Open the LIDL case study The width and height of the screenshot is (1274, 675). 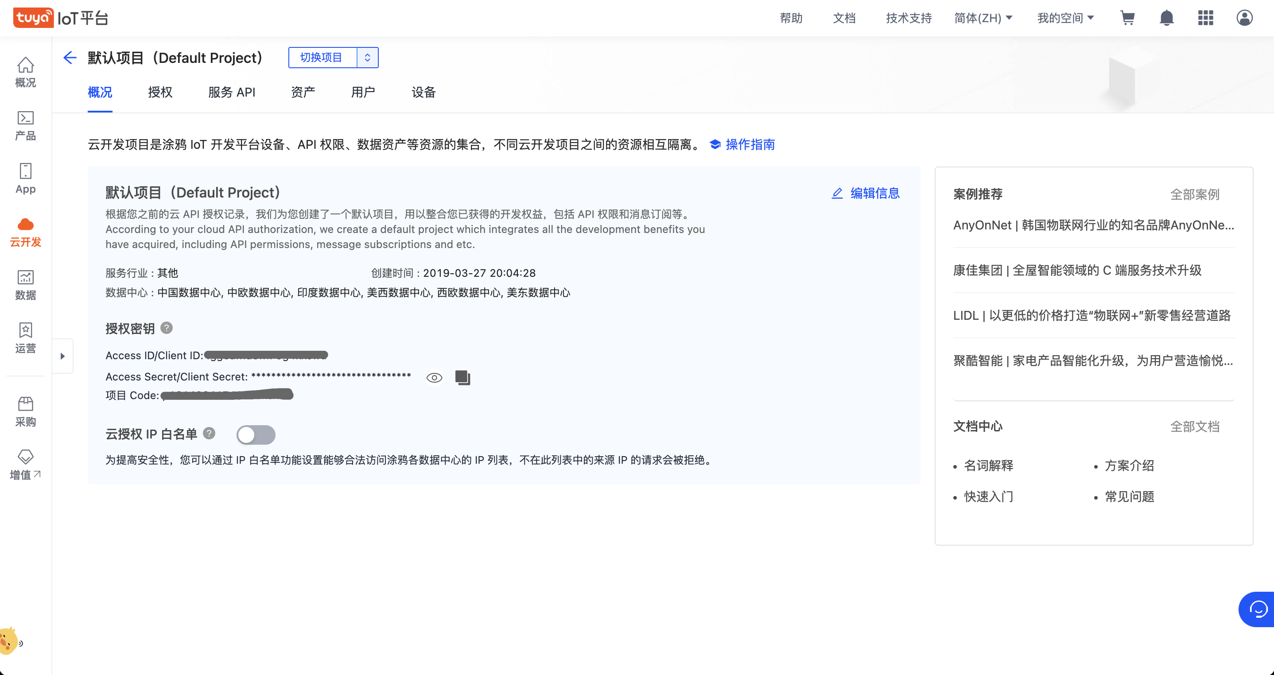[1091, 315]
